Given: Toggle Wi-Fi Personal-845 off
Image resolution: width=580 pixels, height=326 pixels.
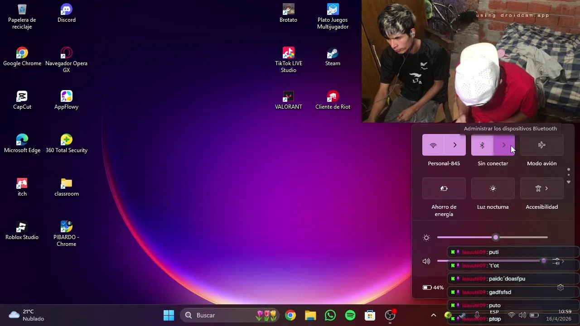Looking at the screenshot, I should pos(433,145).
